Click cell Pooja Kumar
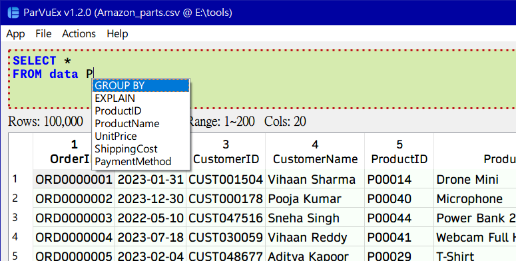Image resolution: width=516 pixels, height=261 pixels. [x=315, y=199]
